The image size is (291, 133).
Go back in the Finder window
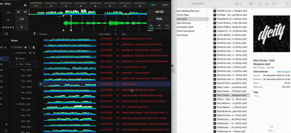(x=182, y=4)
